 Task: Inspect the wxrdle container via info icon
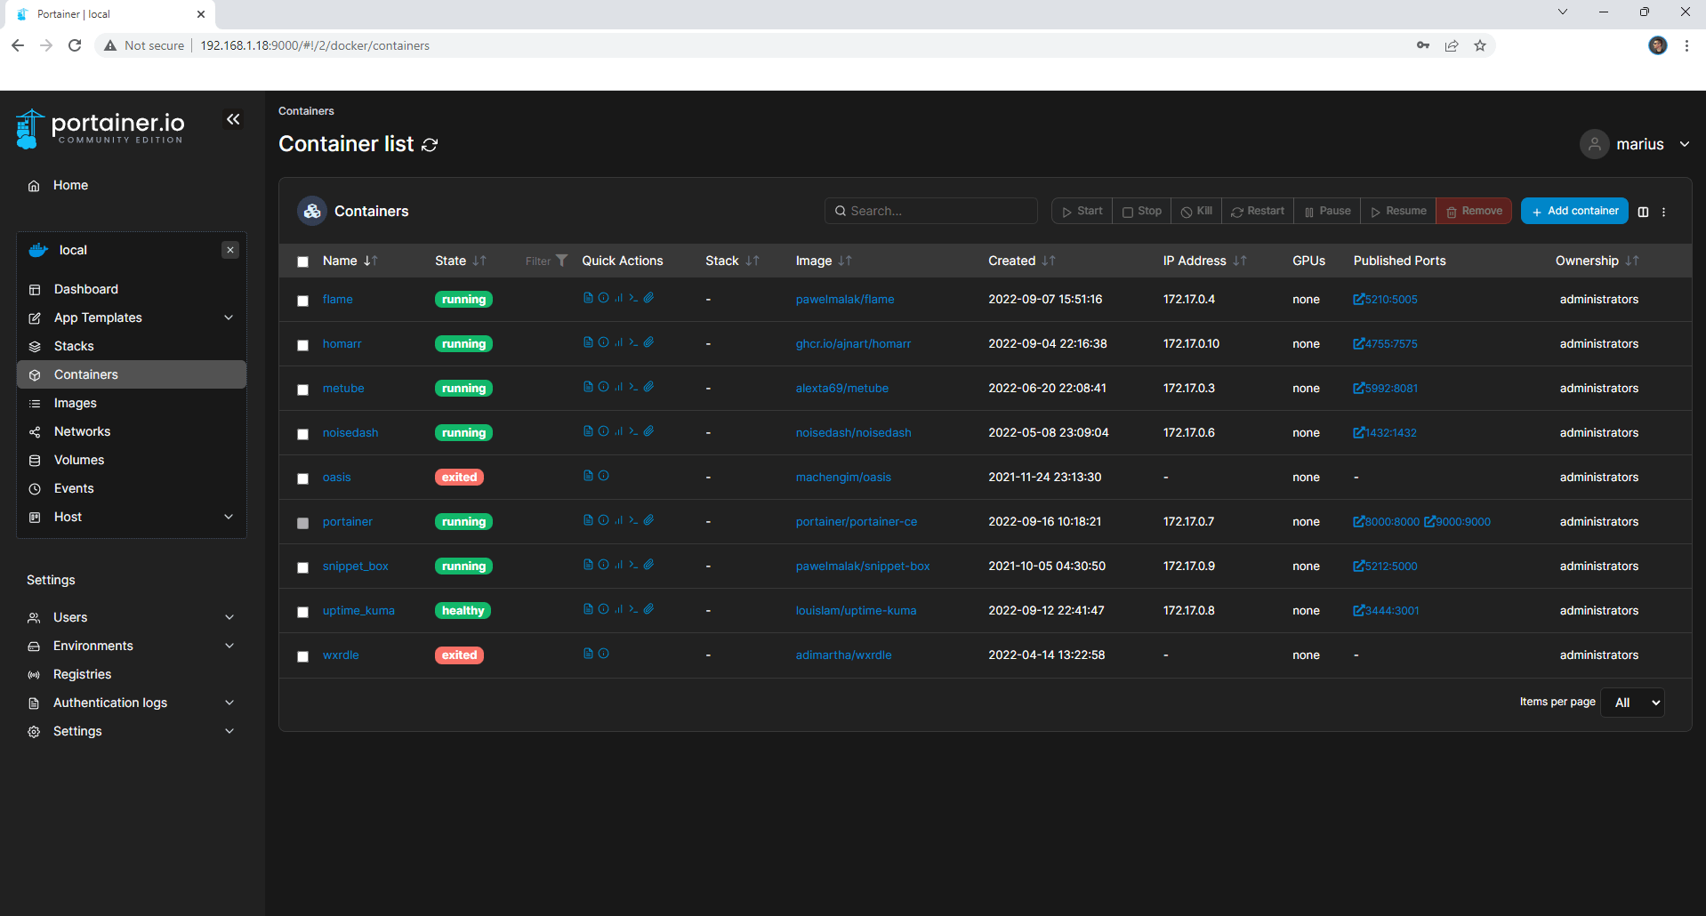coord(603,654)
